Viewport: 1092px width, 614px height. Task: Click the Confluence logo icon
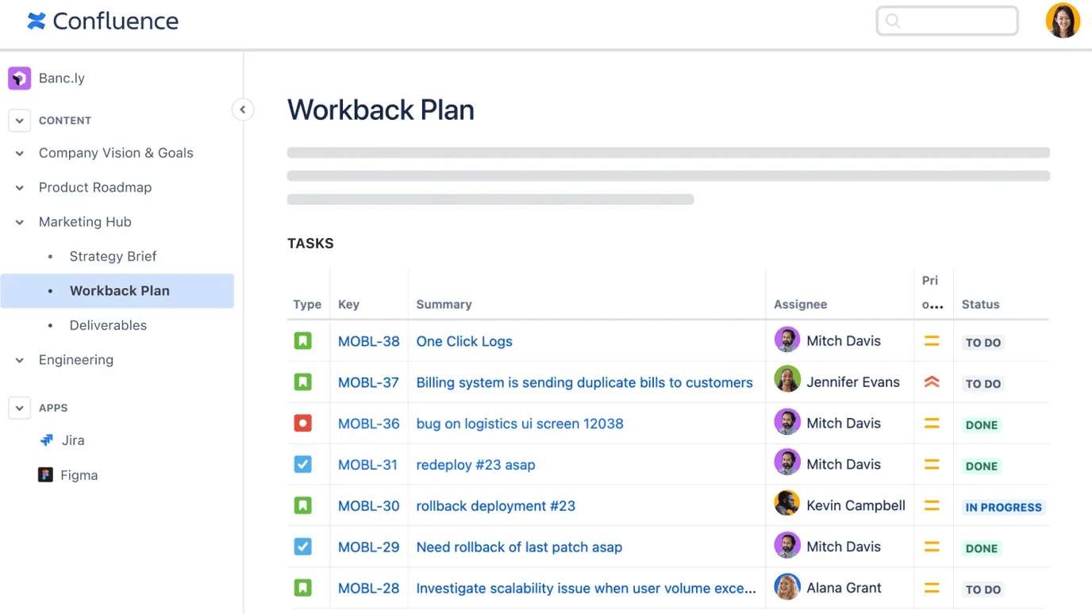(x=37, y=21)
